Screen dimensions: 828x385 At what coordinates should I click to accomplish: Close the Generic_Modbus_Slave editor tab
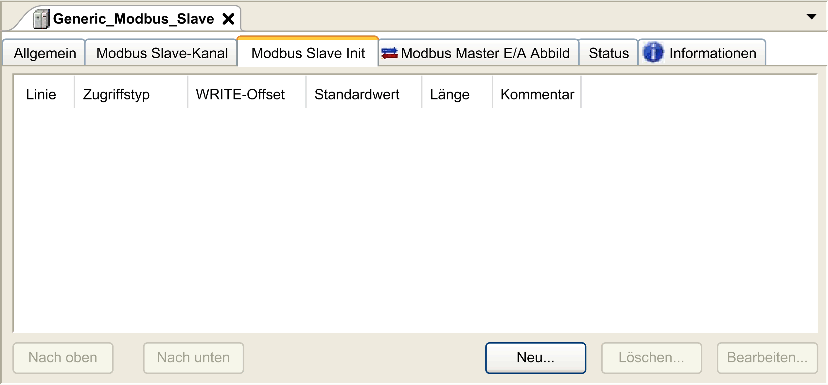point(228,19)
